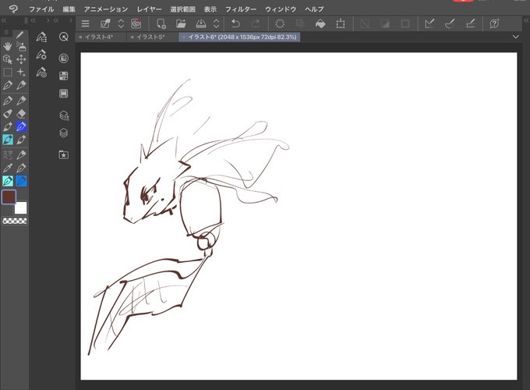Select the Text tool
This screenshot has width=530, height=390.
(x=8, y=155)
